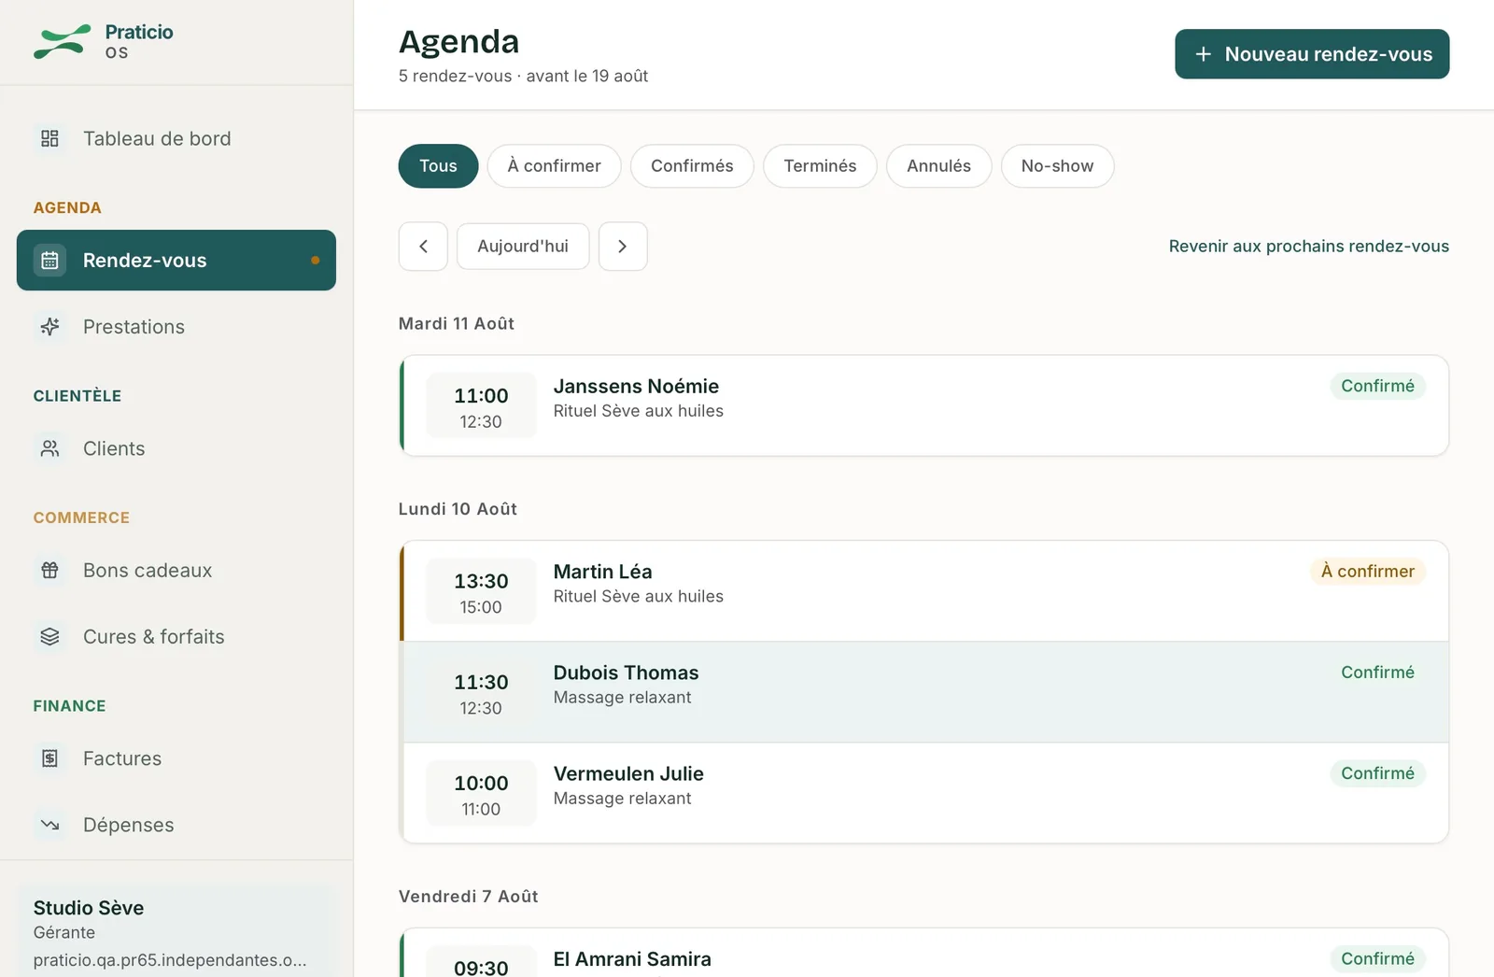Click Confirmé badge on Janssens Noémie
Image resolution: width=1494 pixels, height=977 pixels.
1377,387
